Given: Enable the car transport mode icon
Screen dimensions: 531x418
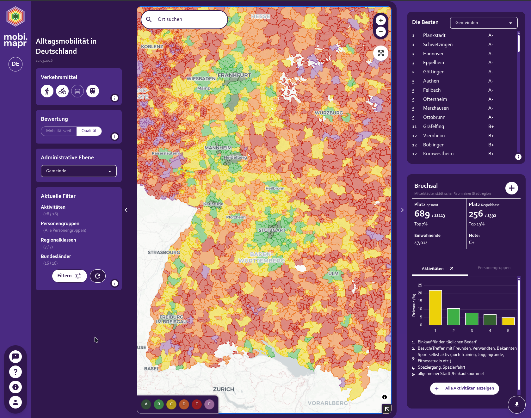Looking at the screenshot, I should (x=77, y=91).
